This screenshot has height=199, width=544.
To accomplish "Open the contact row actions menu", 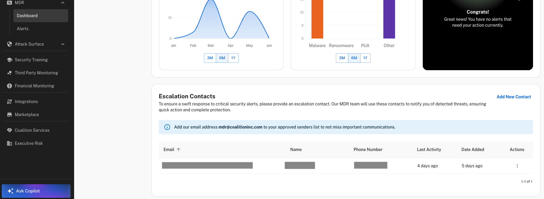I will coord(517,166).
